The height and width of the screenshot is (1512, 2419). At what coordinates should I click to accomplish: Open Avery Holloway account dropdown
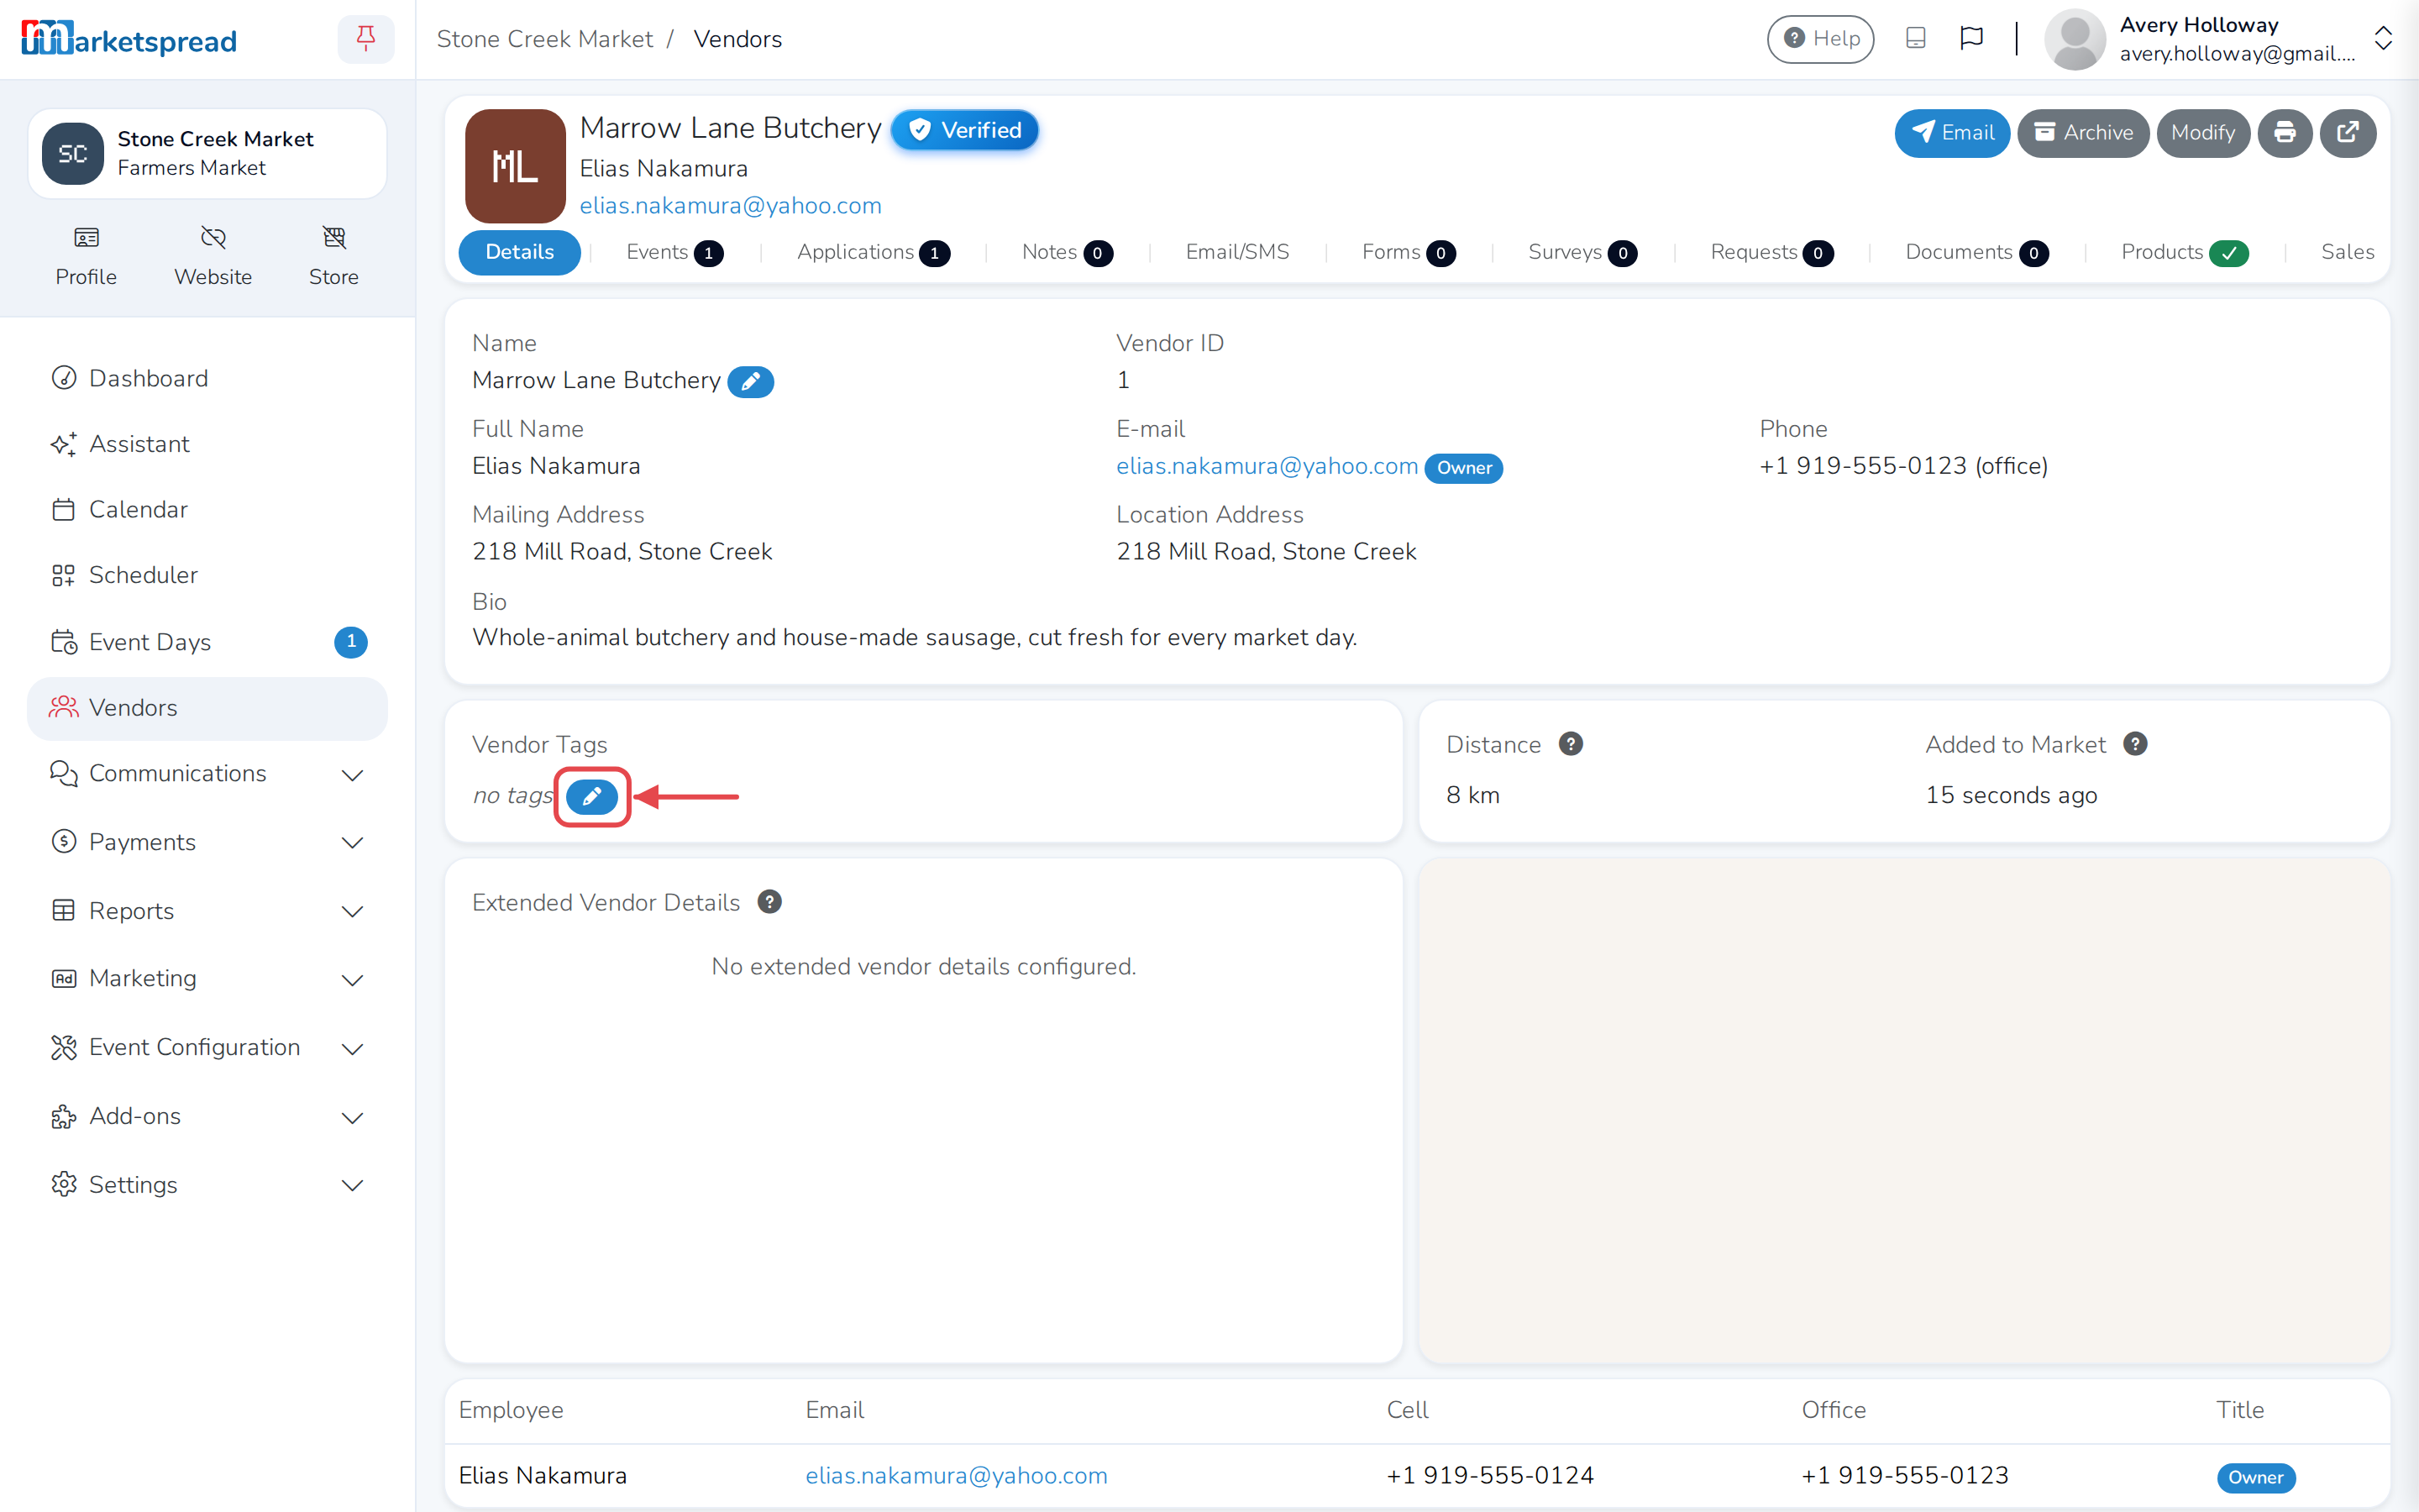[2220, 39]
